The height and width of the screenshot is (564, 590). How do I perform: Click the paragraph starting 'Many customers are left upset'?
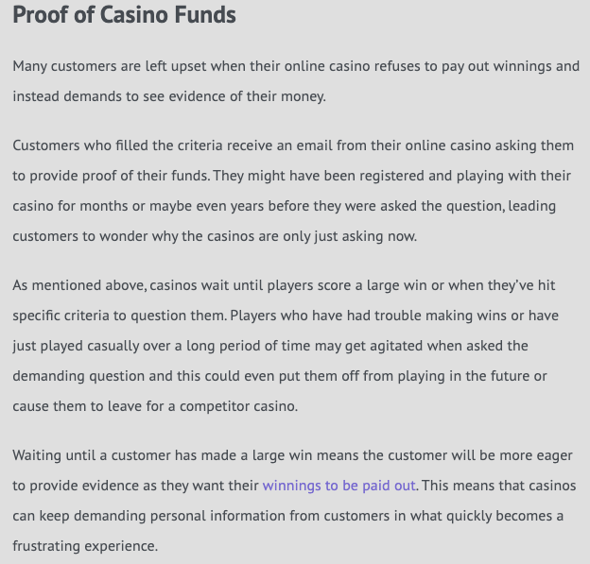[x=296, y=81]
